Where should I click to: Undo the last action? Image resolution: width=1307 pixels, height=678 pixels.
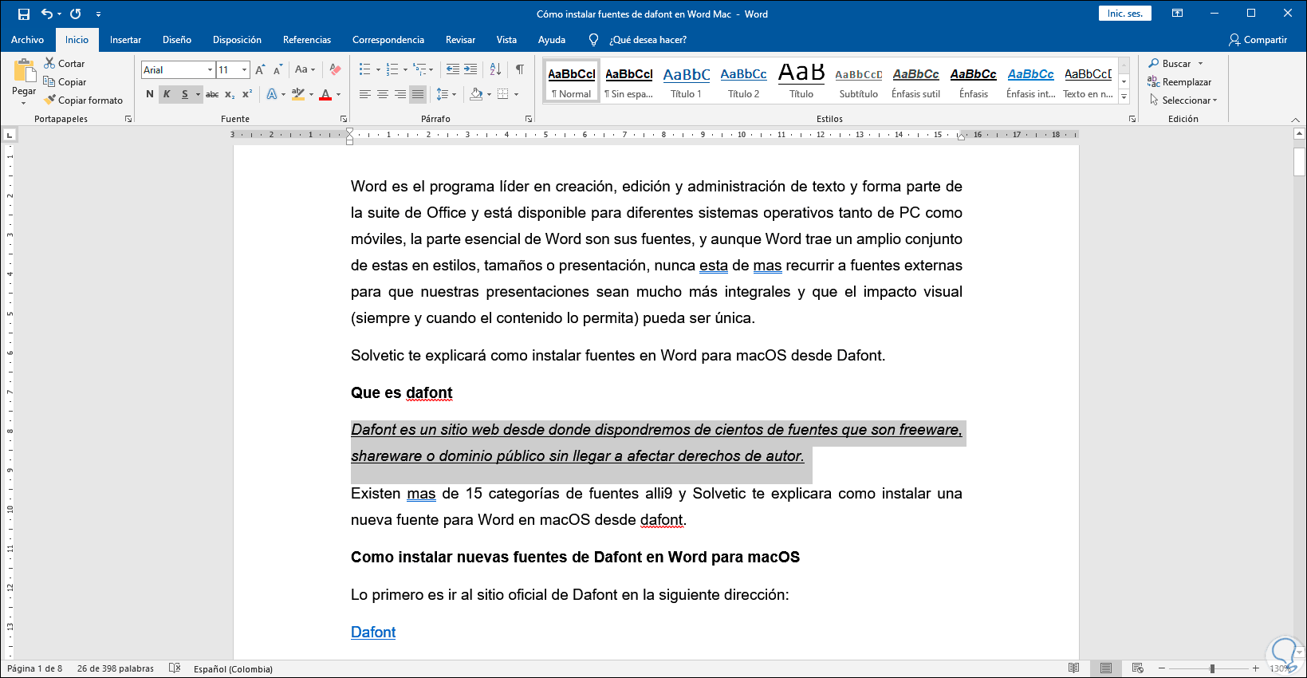tap(47, 14)
